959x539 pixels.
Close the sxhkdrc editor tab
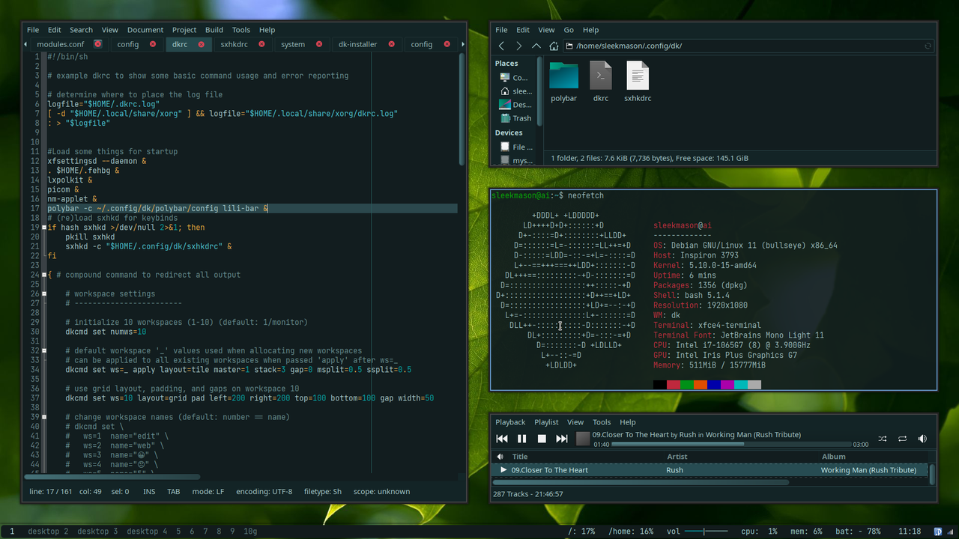(x=262, y=44)
